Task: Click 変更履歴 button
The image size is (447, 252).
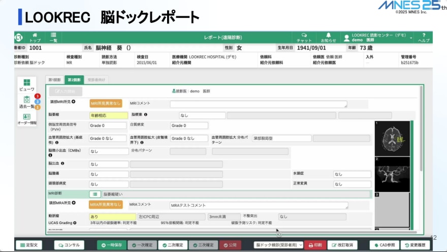Action: pyautogui.click(x=415, y=245)
